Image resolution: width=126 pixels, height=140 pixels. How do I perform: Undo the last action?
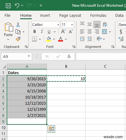point(17,5)
